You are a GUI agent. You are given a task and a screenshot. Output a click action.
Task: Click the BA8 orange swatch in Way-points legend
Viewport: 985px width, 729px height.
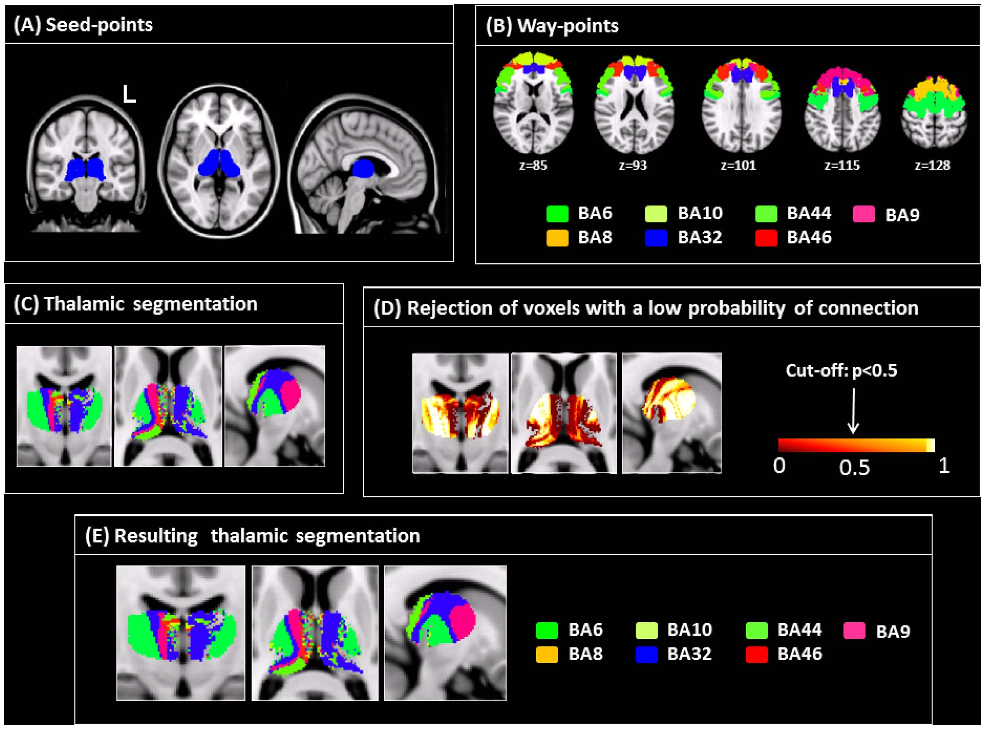click(x=557, y=238)
